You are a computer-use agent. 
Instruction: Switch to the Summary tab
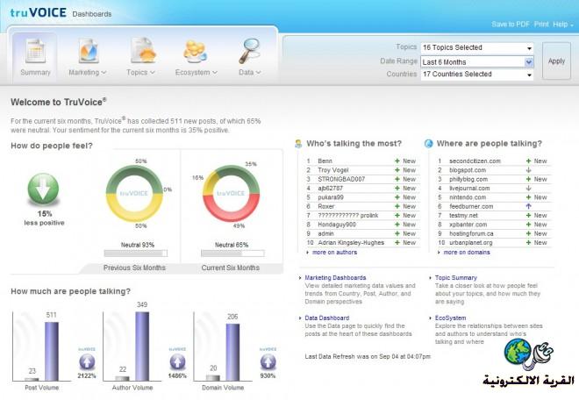tap(35, 57)
